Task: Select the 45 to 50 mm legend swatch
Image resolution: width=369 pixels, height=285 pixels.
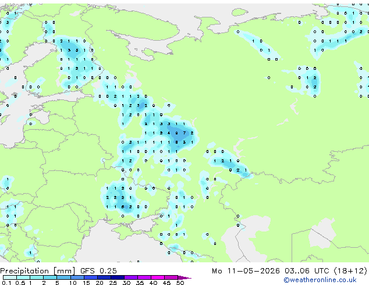Action: click(x=171, y=277)
